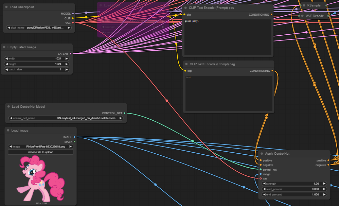The image size is (339, 206).
Task: Click the vae input socket on Apply ControlNet
Action: 261,178
